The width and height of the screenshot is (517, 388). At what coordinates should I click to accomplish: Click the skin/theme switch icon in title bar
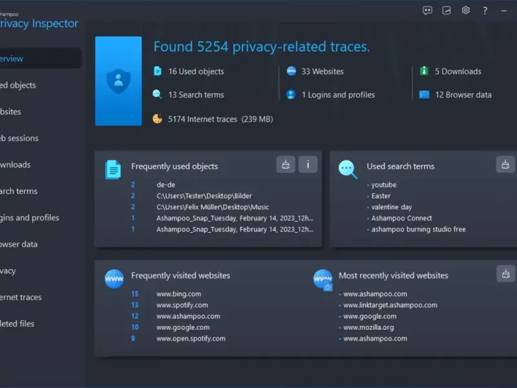coord(447,10)
